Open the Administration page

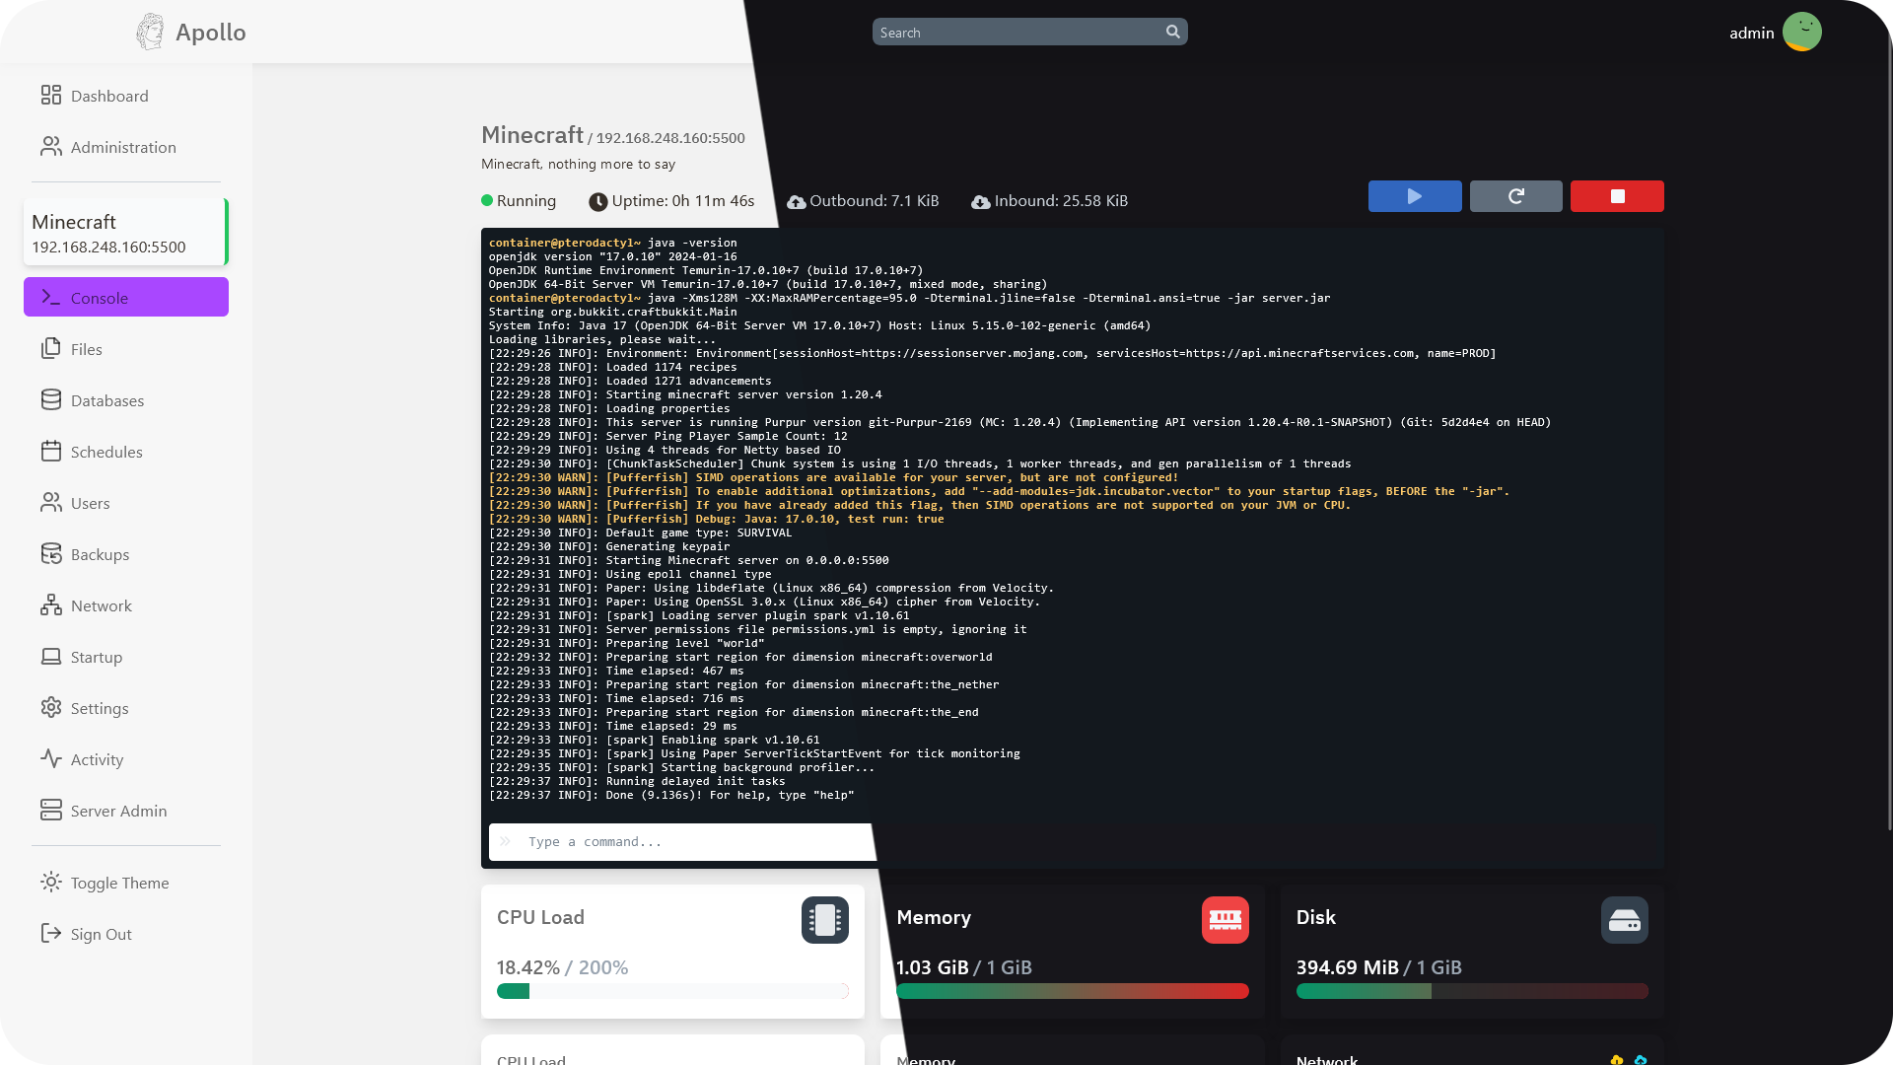pyautogui.click(x=123, y=147)
